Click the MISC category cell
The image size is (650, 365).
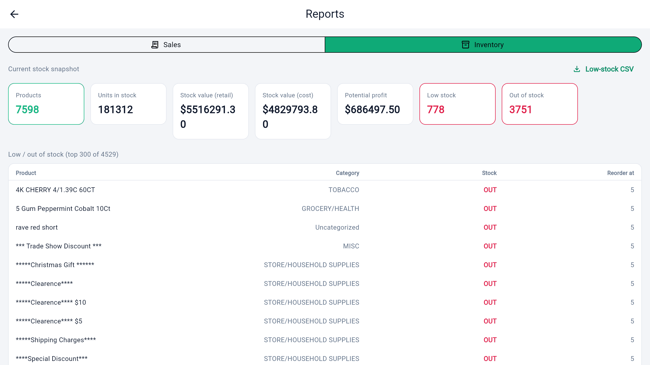351,246
